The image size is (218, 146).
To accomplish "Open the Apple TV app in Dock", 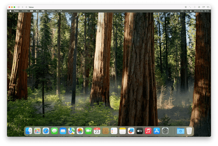I will tap(140, 131).
